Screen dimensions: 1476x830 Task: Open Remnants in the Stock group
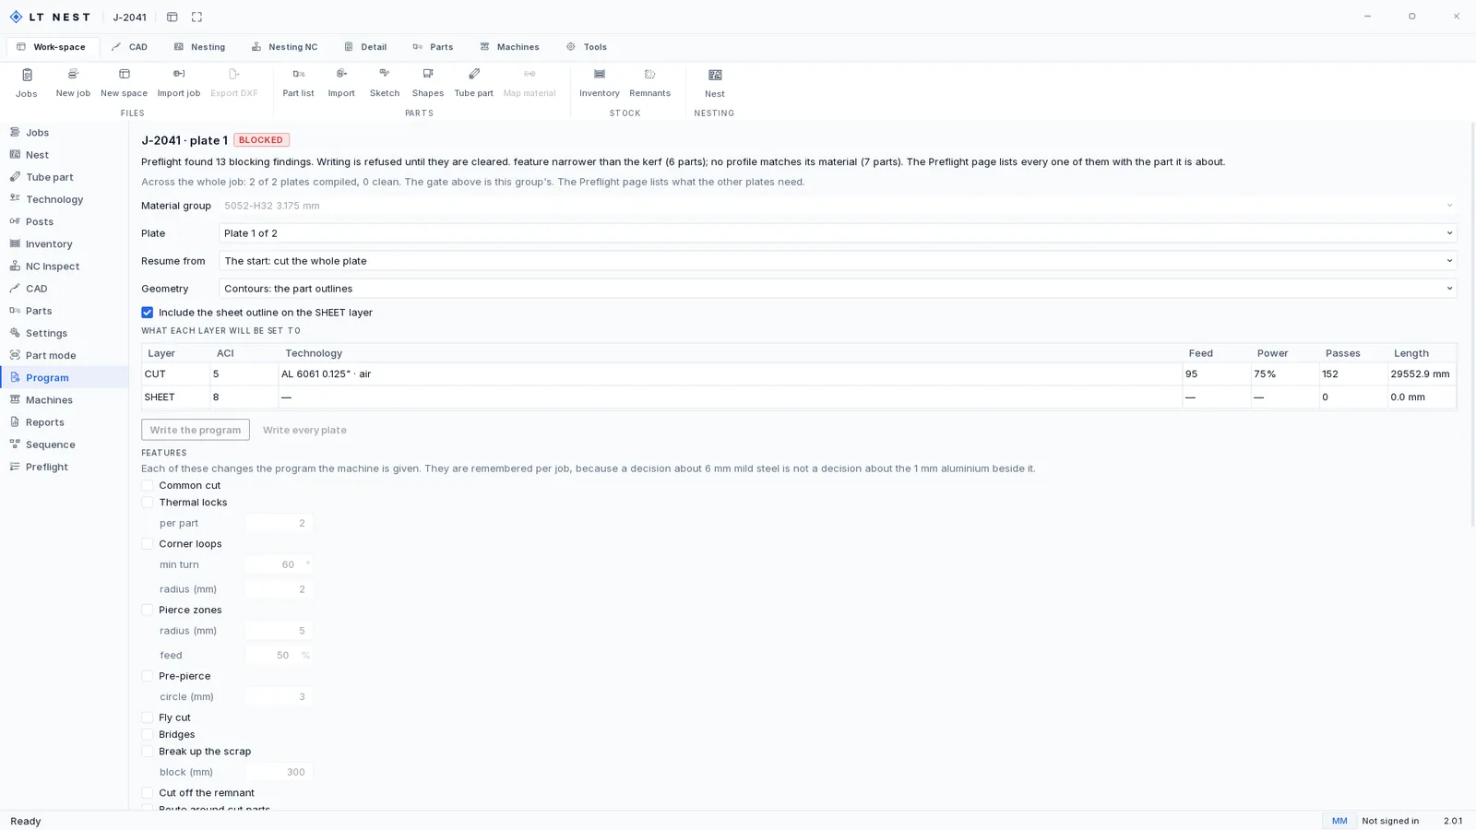point(649,82)
